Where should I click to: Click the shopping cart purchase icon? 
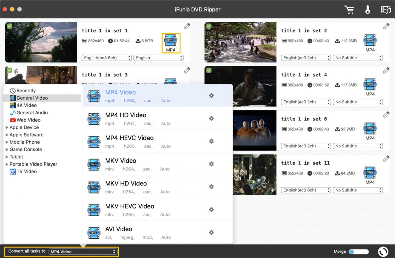click(x=349, y=10)
